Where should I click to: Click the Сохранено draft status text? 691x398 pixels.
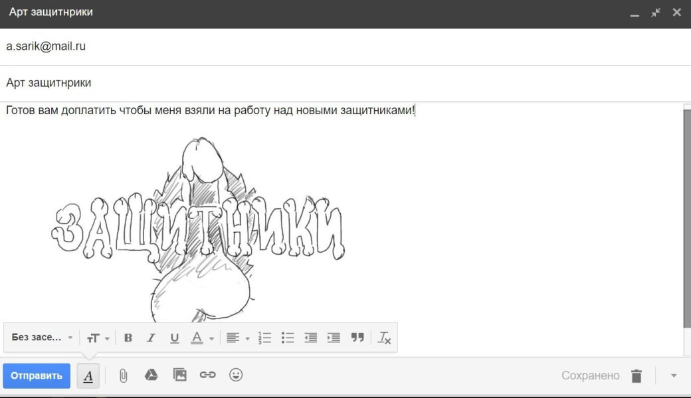(x=591, y=375)
